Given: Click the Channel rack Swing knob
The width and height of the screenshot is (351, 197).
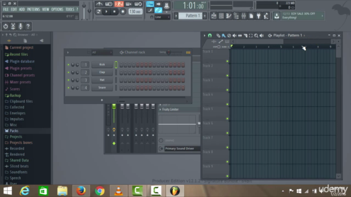Looking at the screenshot, I should coord(169,53).
